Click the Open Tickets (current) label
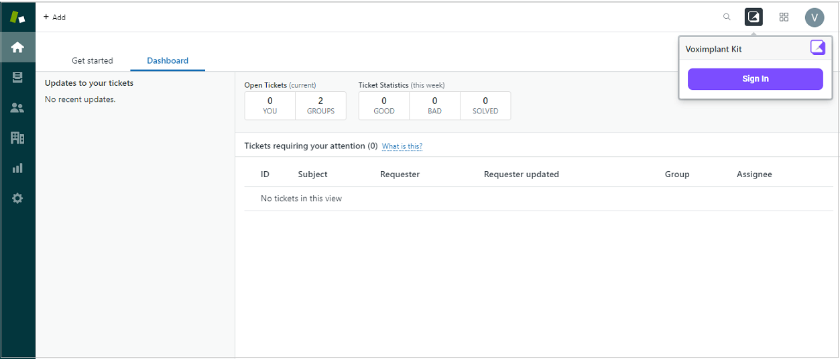This screenshot has height=359, width=840. [x=280, y=85]
